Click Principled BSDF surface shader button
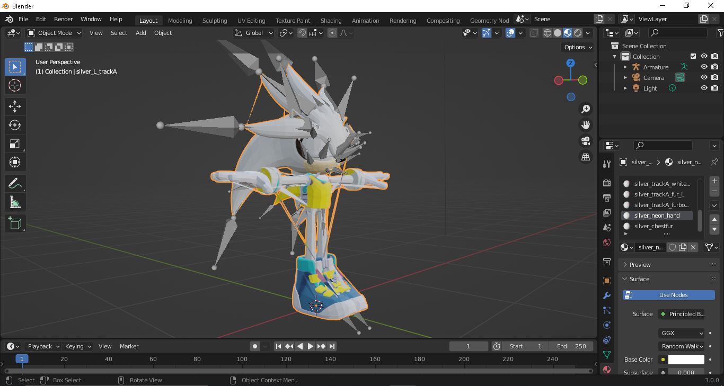Image resolution: width=724 pixels, height=386 pixels. click(x=682, y=314)
